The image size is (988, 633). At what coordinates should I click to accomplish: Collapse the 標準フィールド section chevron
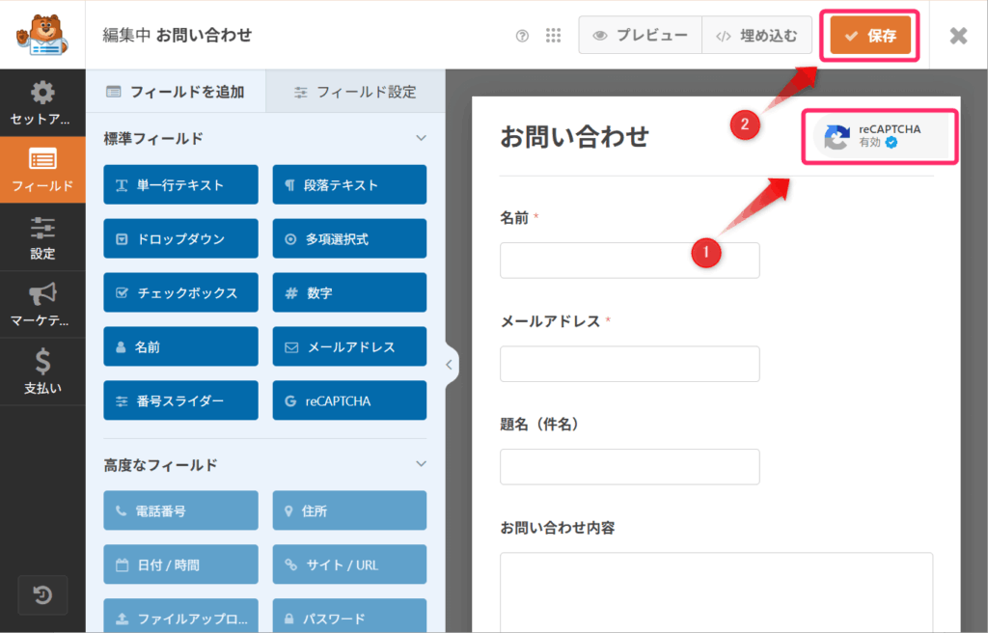[421, 138]
